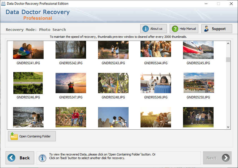Click the scrollbar up arrow
This screenshot has height=168, width=238.
tap(228, 43)
